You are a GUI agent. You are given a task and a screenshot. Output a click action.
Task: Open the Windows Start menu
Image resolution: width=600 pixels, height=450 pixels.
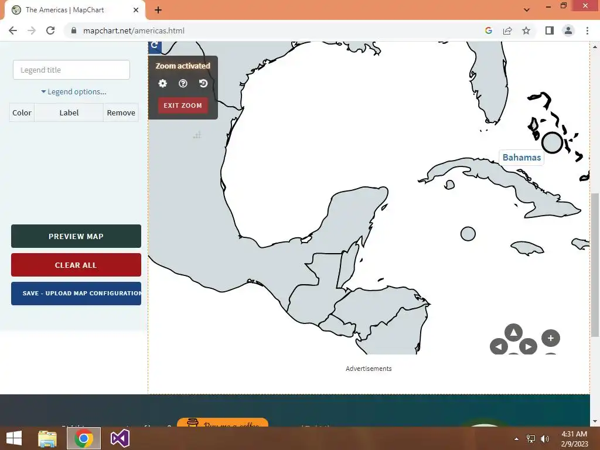pyautogui.click(x=14, y=438)
